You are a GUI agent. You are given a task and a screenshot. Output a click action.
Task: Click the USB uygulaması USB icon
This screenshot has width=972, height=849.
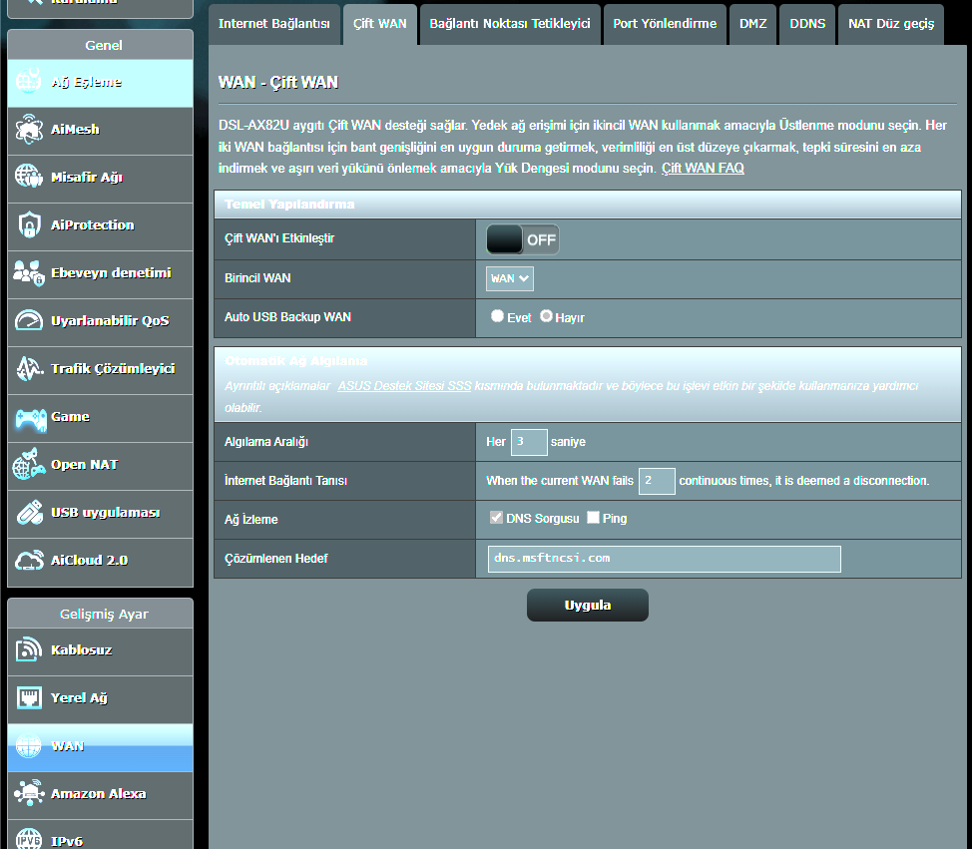(x=29, y=513)
